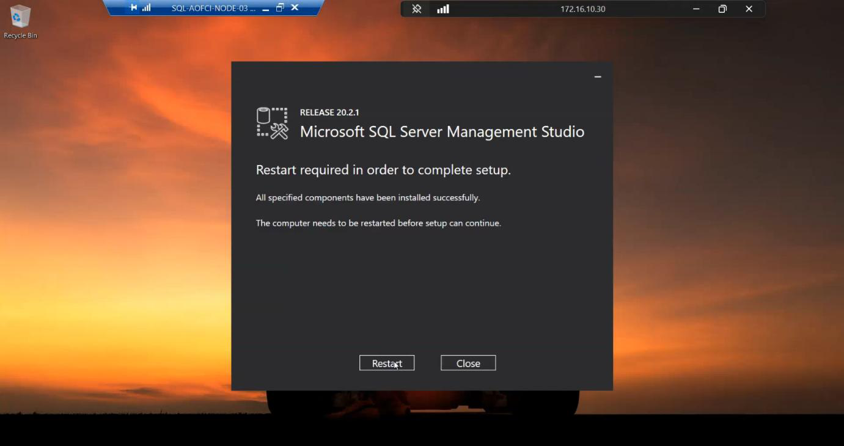Click the unpin icon on 172.16.10.30 bar
Viewport: 844px width, 446px height.
[417, 9]
